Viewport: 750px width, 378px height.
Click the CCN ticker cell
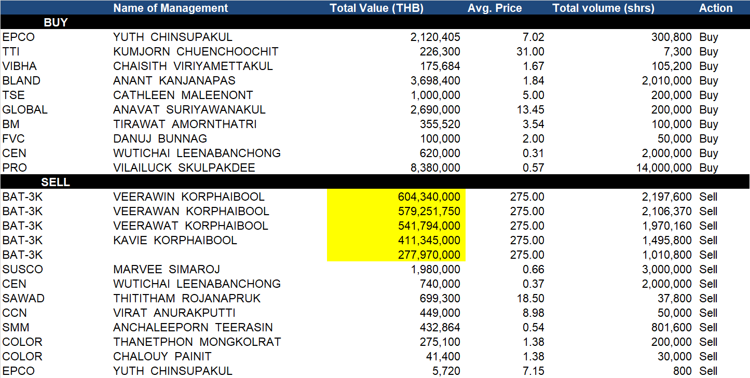pyautogui.click(x=15, y=313)
